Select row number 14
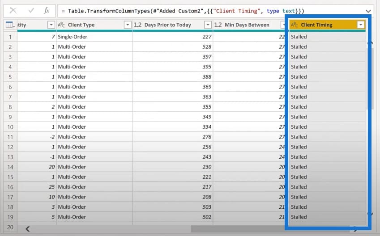Viewport: 380px width, 236px height. click(10, 167)
